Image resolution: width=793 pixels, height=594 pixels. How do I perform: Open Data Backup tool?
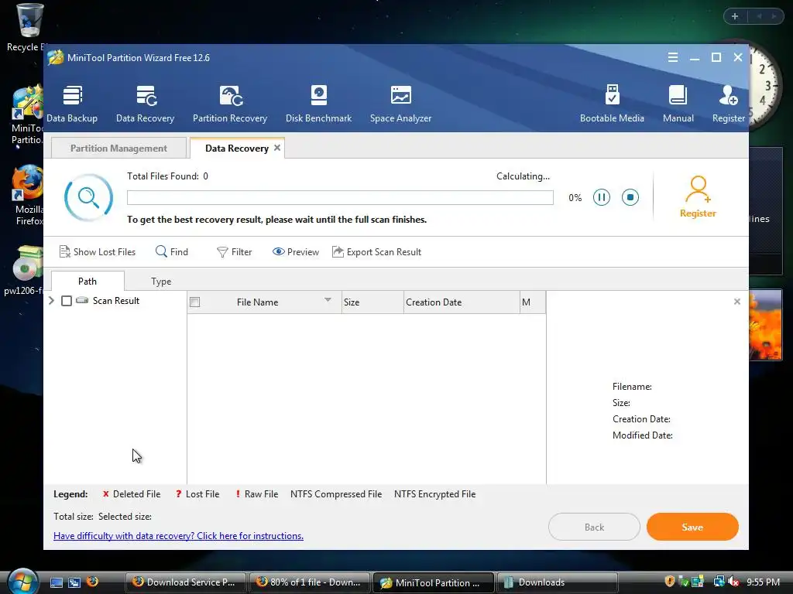pyautogui.click(x=72, y=104)
